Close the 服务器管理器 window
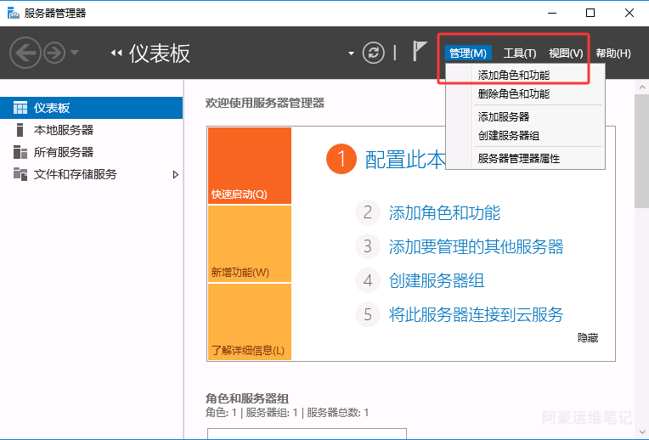The height and width of the screenshot is (440, 649). click(x=629, y=14)
